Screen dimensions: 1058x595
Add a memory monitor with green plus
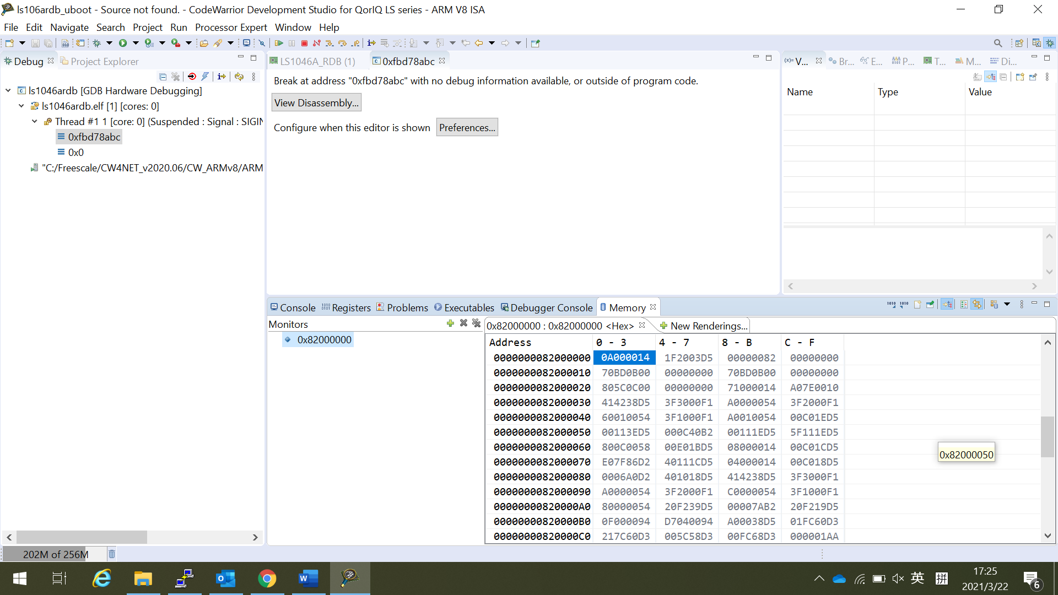[450, 323]
